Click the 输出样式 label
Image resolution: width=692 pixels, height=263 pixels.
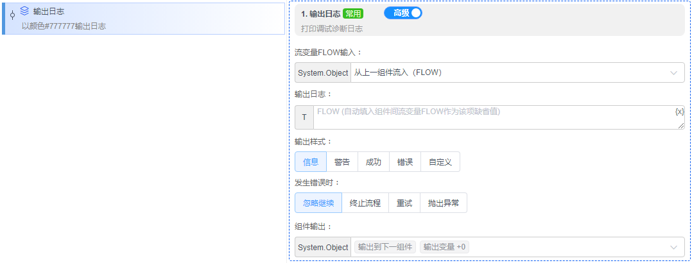(x=313, y=142)
